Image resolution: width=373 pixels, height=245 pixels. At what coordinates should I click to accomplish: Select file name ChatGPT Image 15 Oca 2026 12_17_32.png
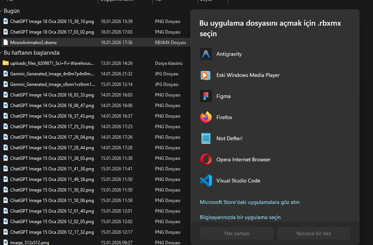52,232
